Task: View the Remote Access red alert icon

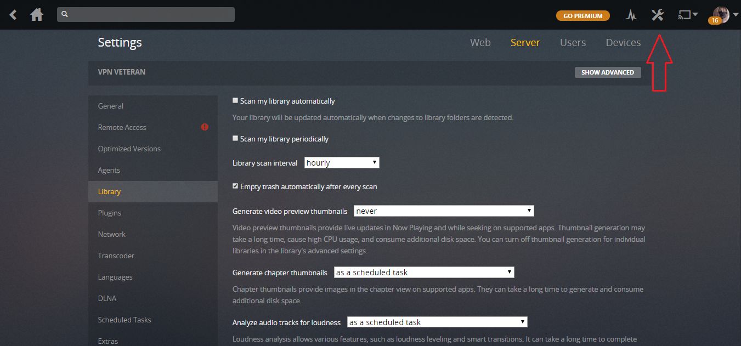Action: (x=205, y=127)
